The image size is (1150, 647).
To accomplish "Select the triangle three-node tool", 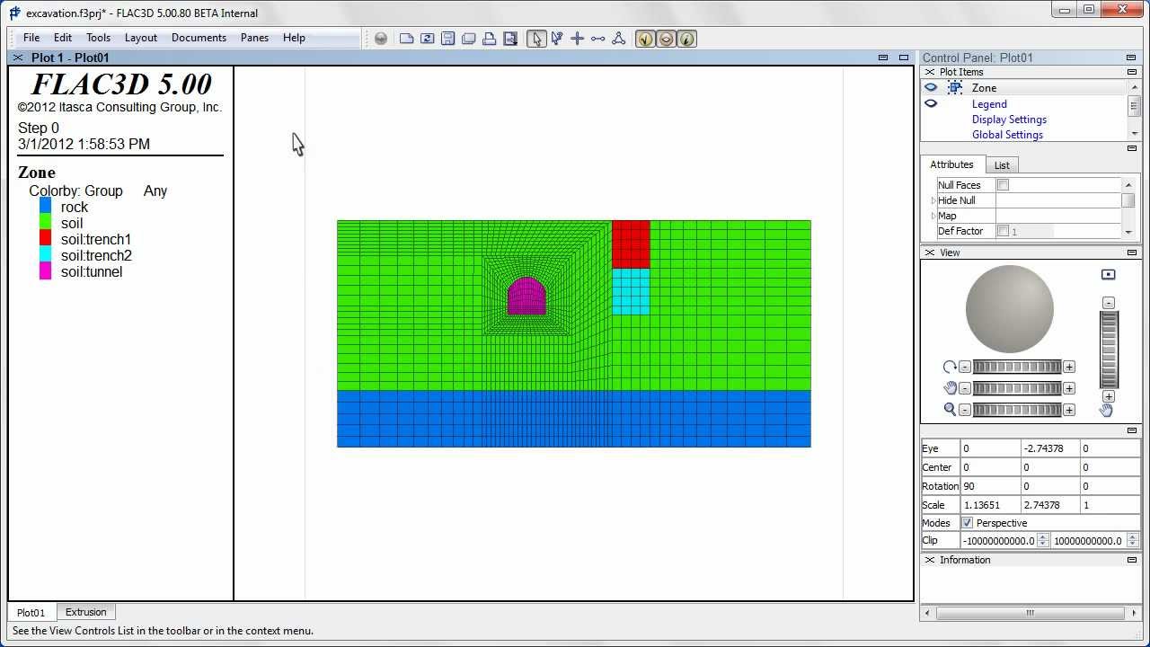I will pos(619,39).
